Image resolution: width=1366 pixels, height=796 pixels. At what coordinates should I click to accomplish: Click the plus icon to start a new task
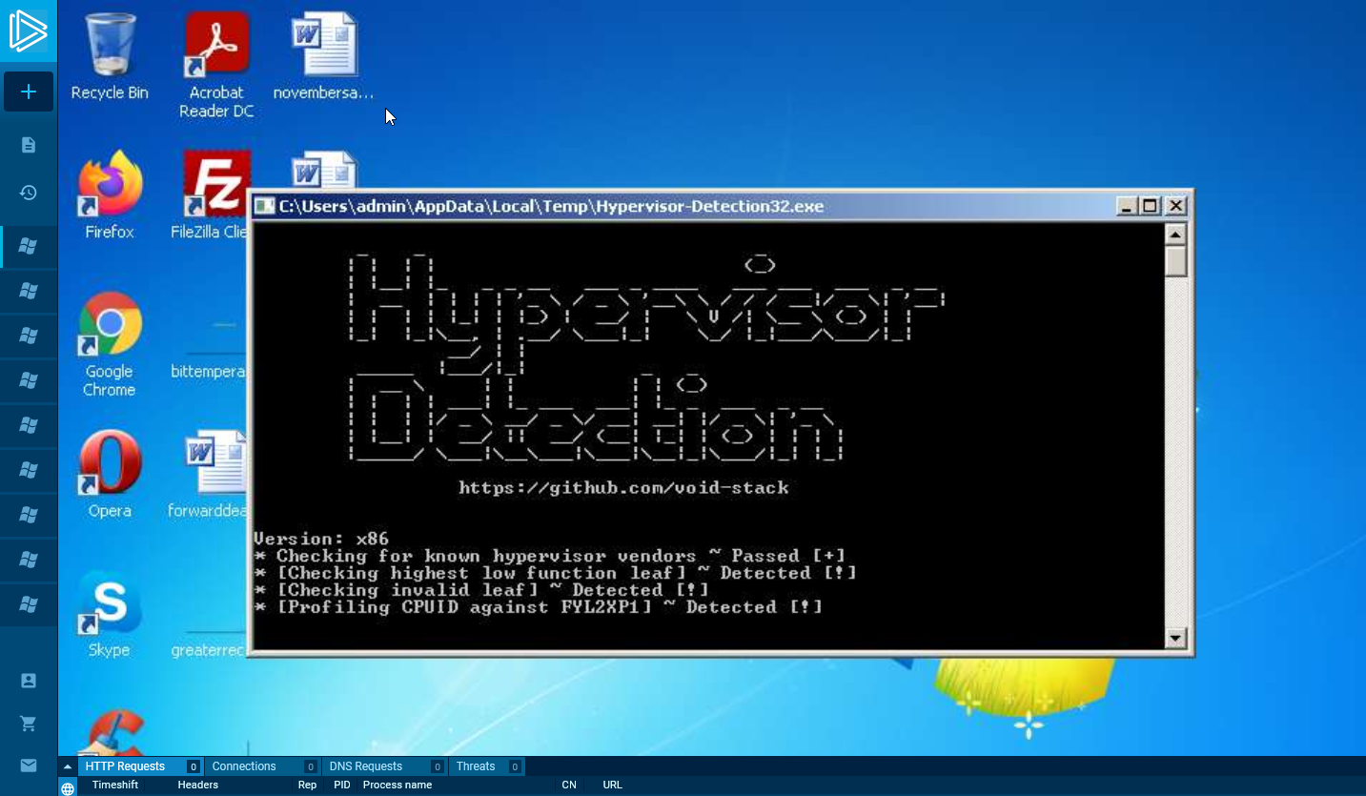29,92
